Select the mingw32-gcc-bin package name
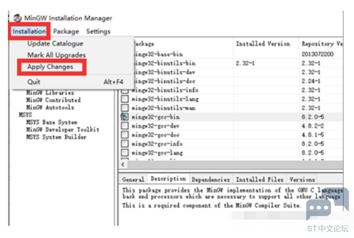 click(155, 117)
